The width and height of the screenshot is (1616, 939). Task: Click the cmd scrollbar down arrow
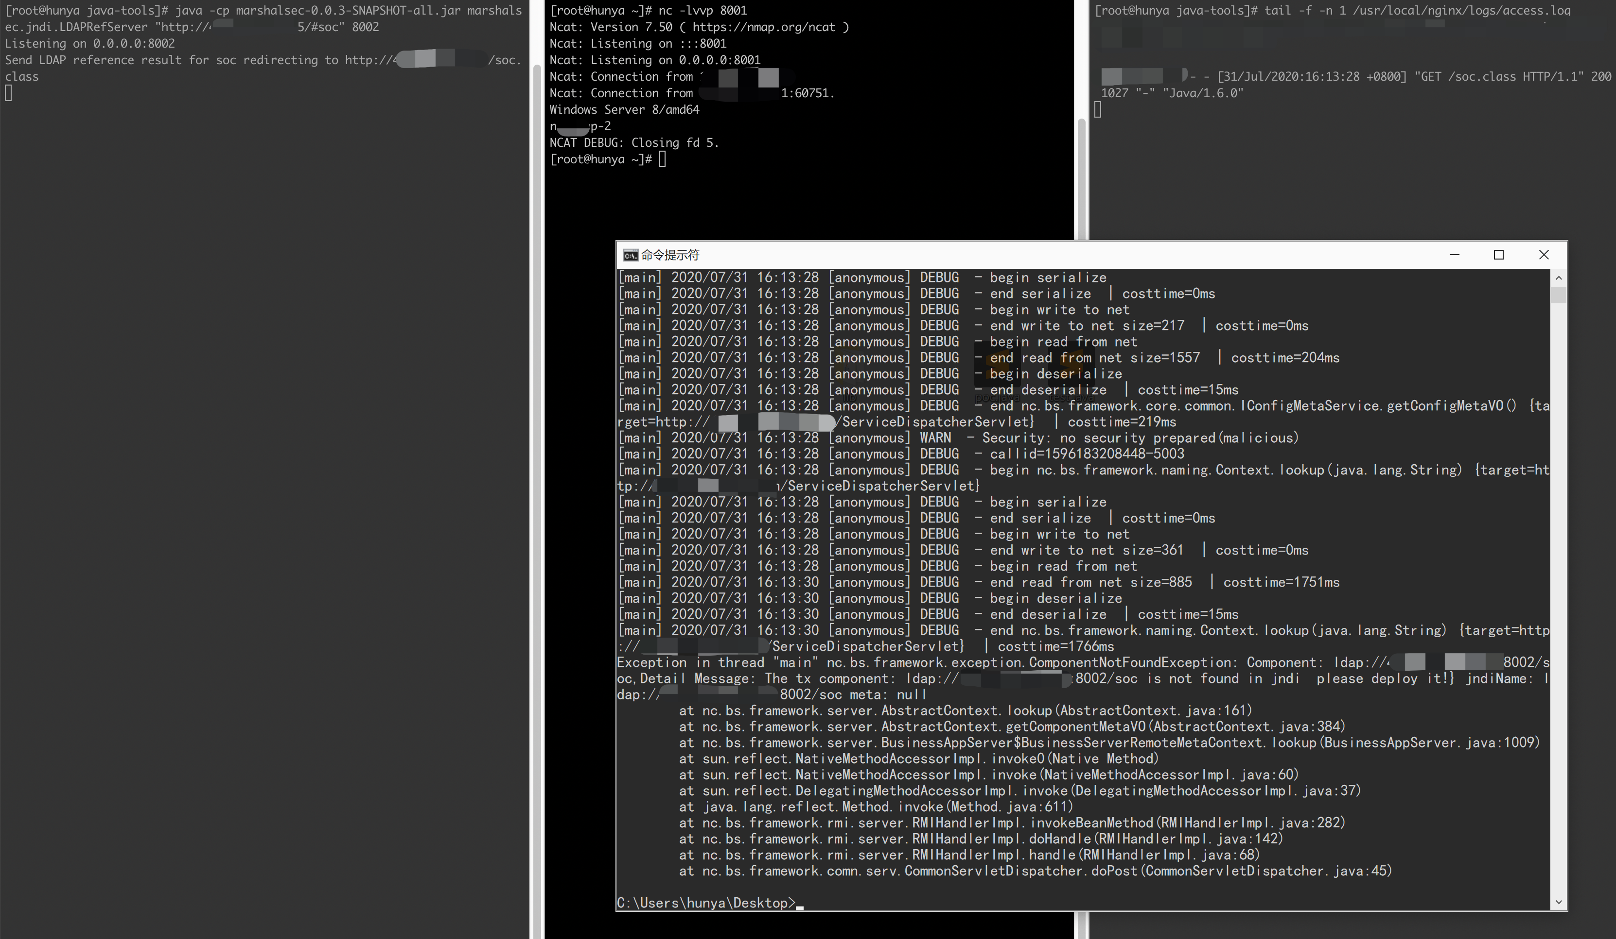point(1558,903)
